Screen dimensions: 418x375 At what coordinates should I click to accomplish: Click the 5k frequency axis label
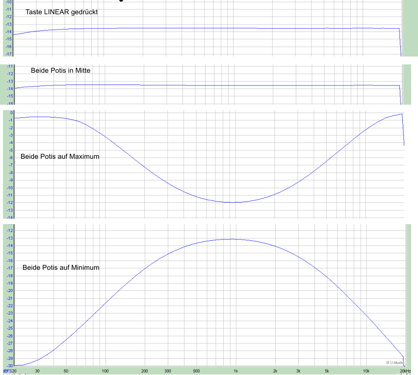(x=327, y=371)
